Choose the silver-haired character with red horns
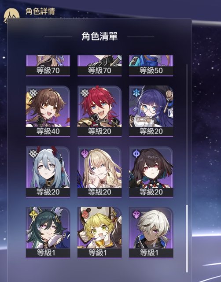Screen dimensions: 221x282 pos(48,172)
